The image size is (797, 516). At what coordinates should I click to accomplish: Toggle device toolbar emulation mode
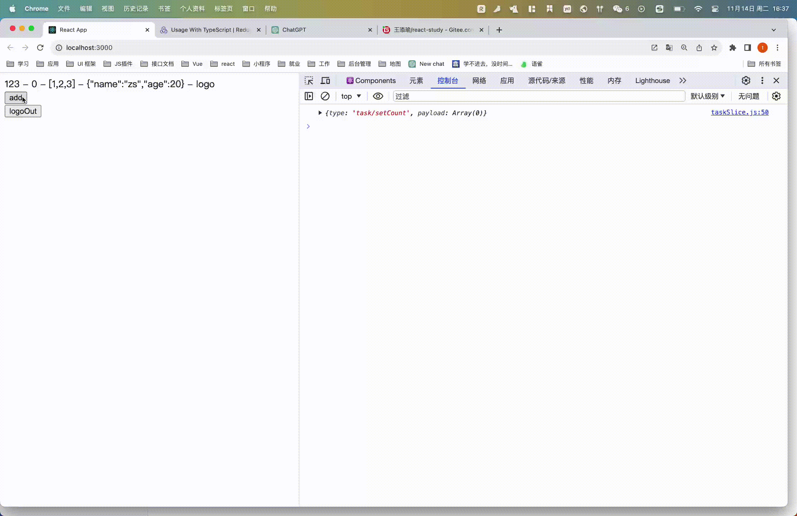coord(325,80)
